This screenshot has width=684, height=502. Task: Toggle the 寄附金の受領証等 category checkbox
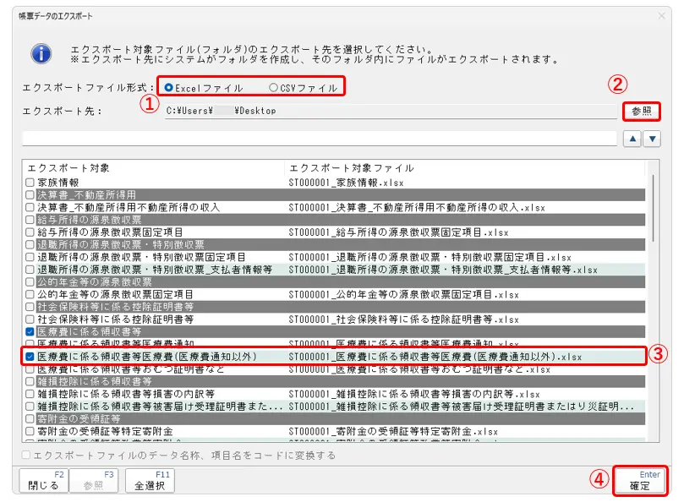30,418
